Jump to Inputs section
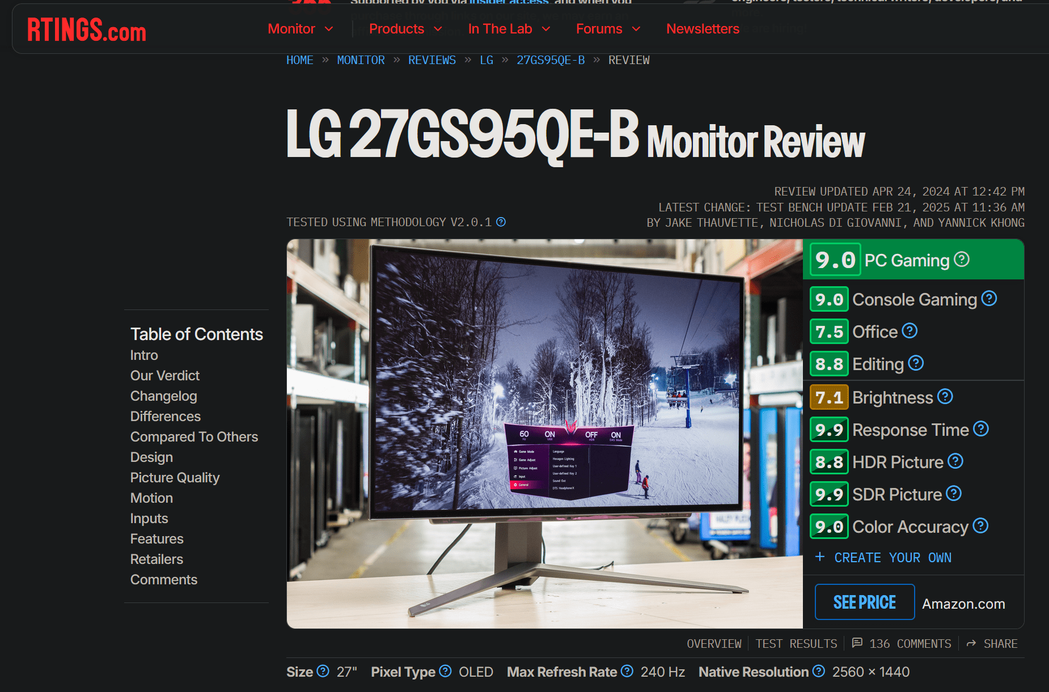Viewport: 1049px width, 692px height. coord(149,519)
